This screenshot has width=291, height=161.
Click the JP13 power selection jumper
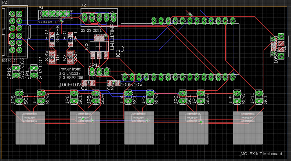100,71
